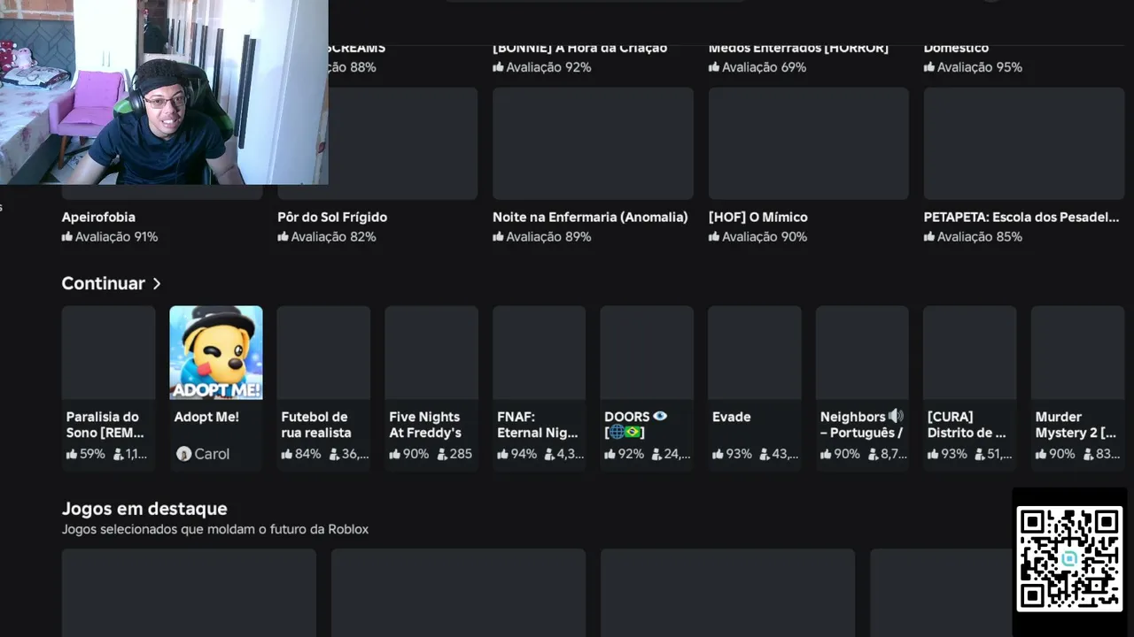Open the DOORS game thumbnail
This screenshot has height=637, width=1134.
pos(647,352)
